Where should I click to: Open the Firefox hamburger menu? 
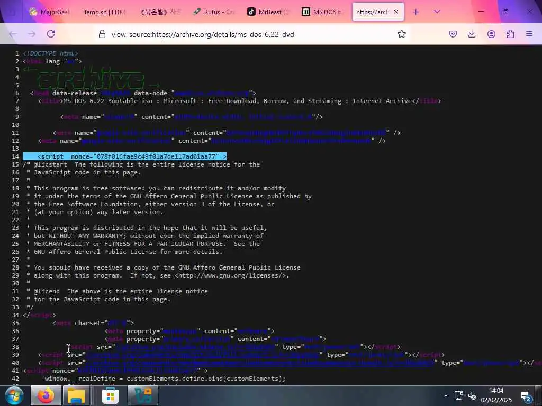tap(529, 34)
